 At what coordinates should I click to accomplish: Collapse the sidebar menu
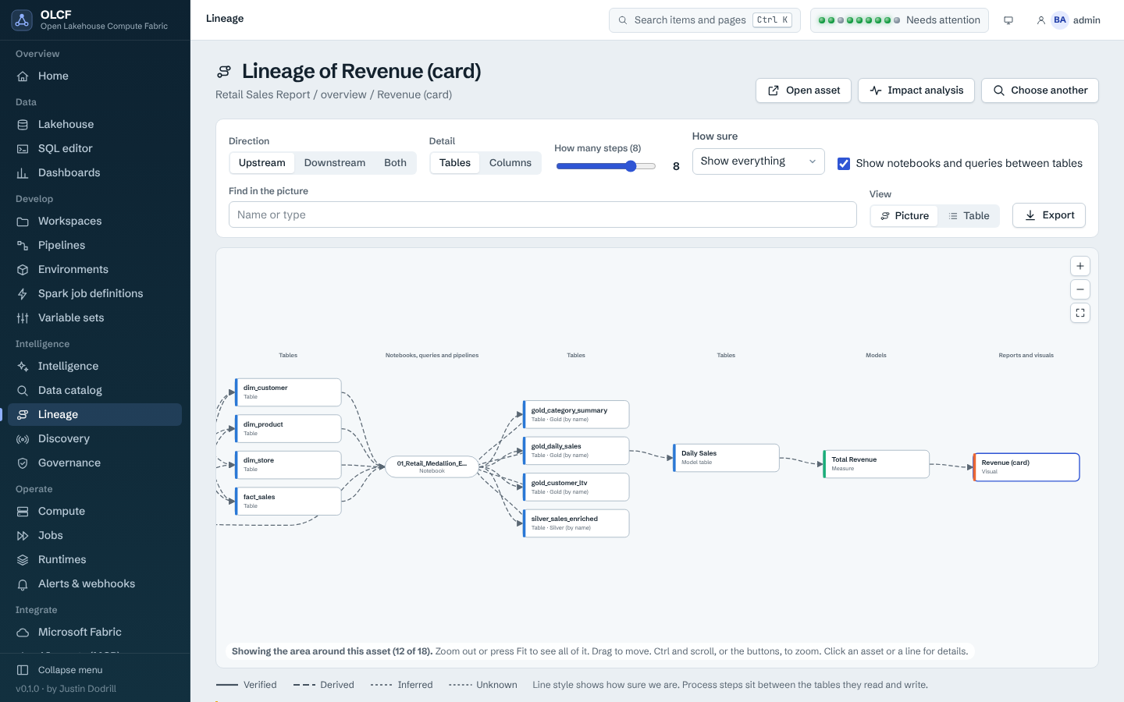point(94,670)
